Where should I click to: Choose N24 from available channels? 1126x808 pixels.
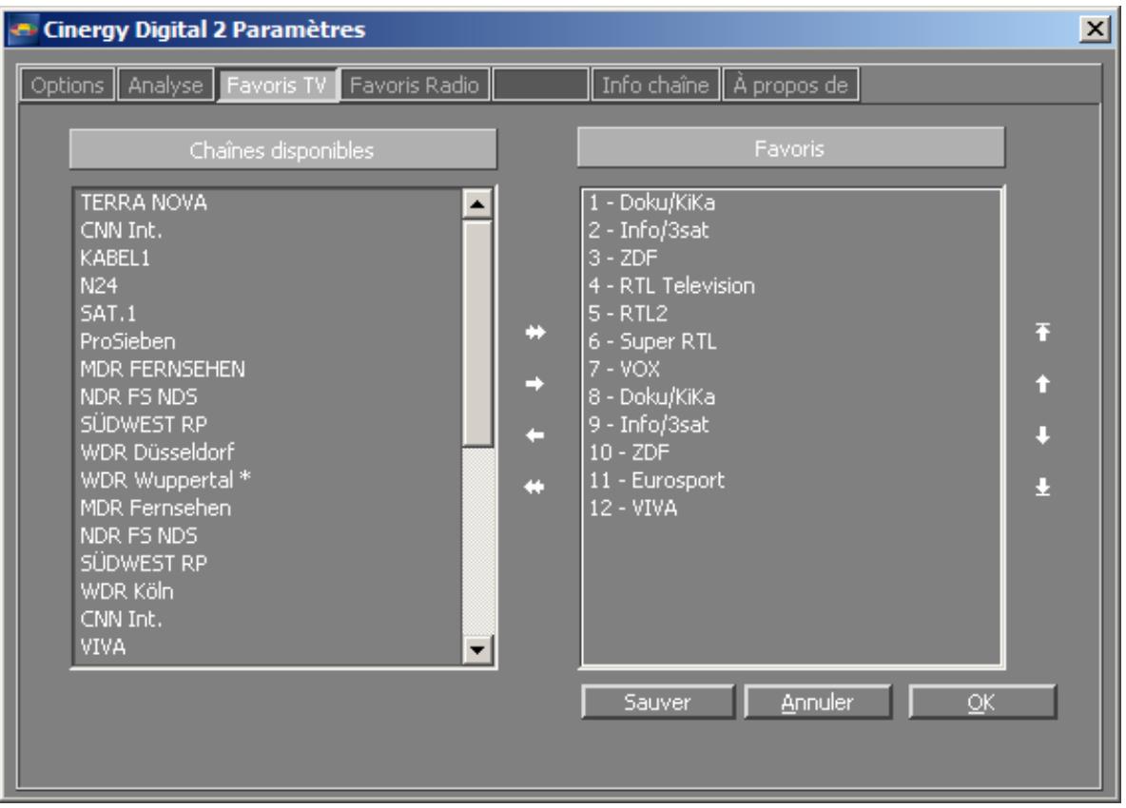pyautogui.click(x=268, y=286)
